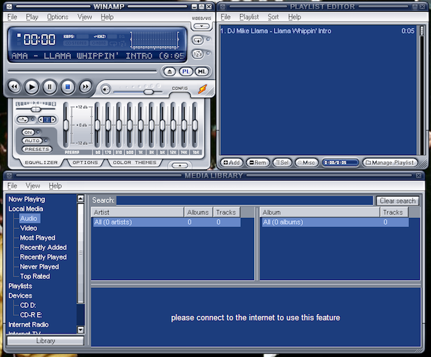431x357 pixels.
Task: Turn the equalizer ON button on
Action: click(28, 132)
